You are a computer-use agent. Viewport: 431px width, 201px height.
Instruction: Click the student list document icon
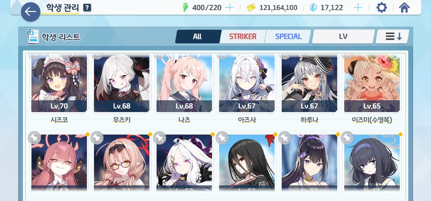[x=33, y=37]
